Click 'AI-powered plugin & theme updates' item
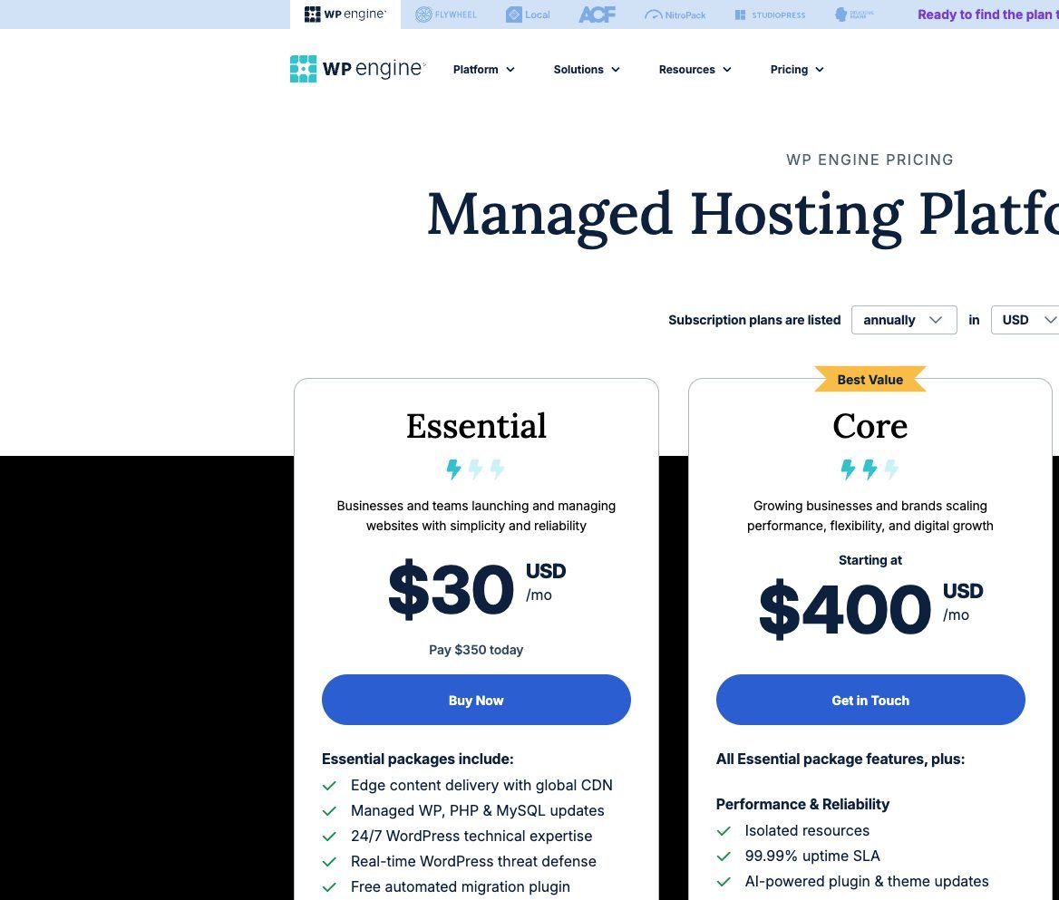1059x900 pixels. coord(867,881)
